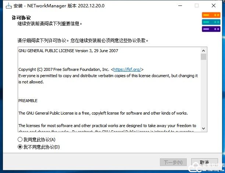
Task: Click the 下一步(N) button
Action: point(173,162)
